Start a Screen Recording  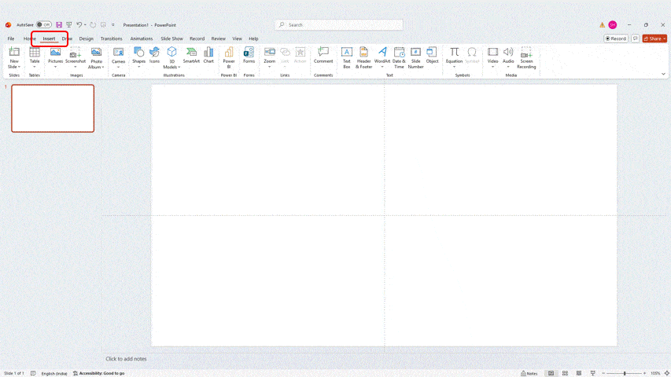(526, 57)
